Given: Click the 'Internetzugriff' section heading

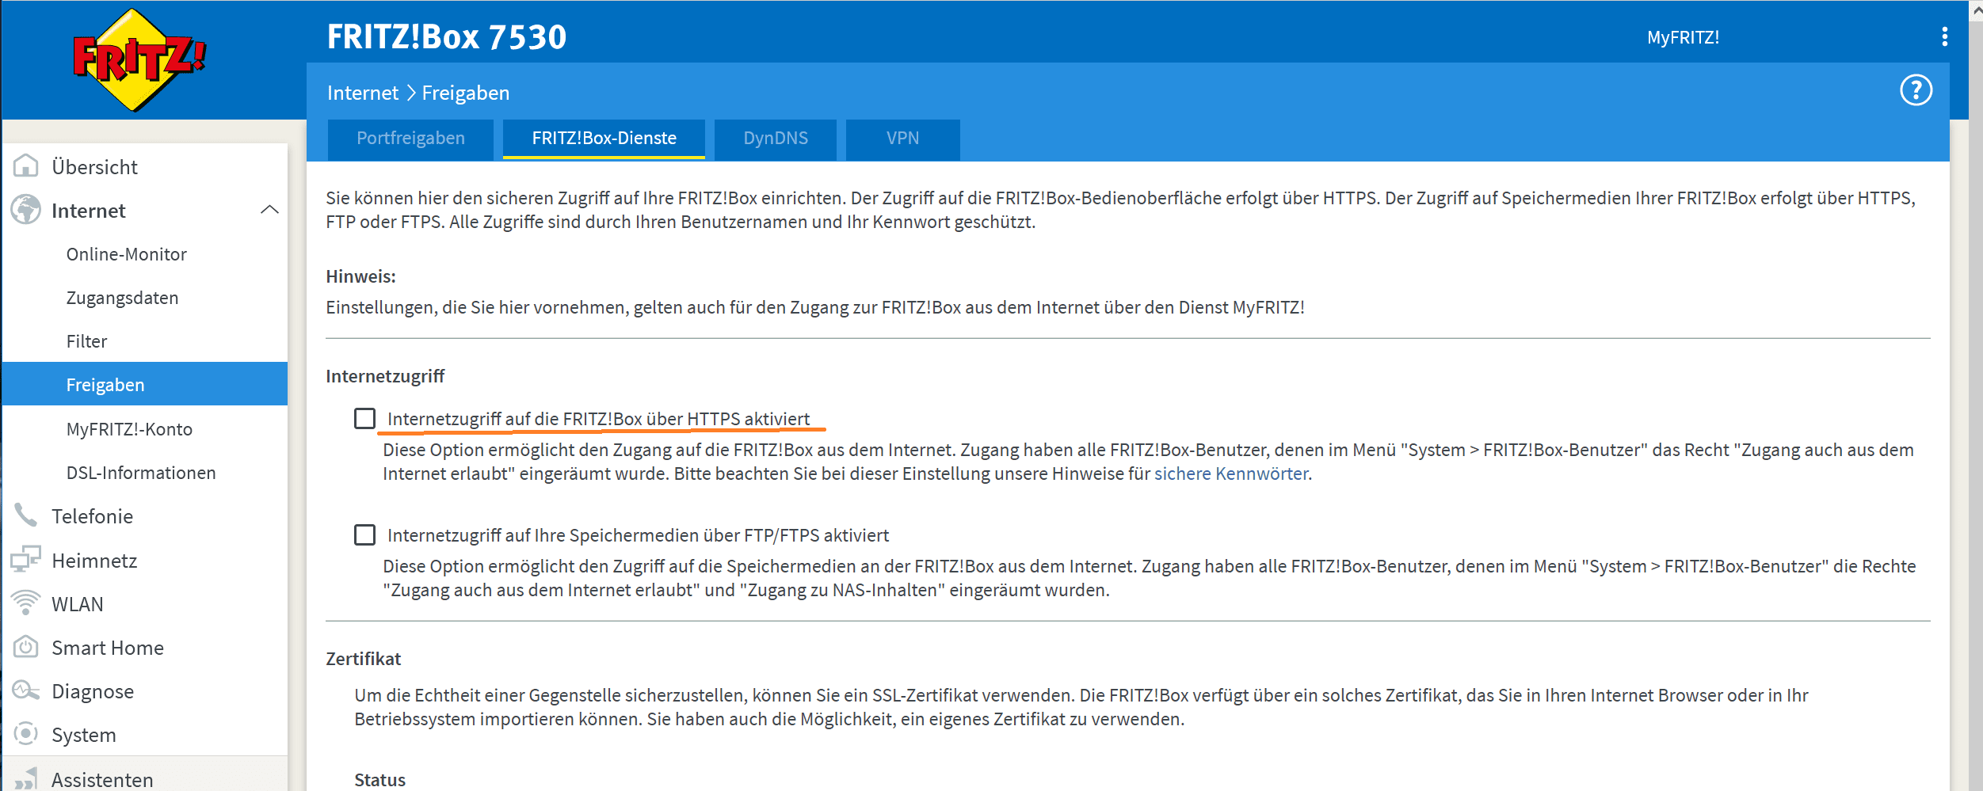Looking at the screenshot, I should coord(385,376).
